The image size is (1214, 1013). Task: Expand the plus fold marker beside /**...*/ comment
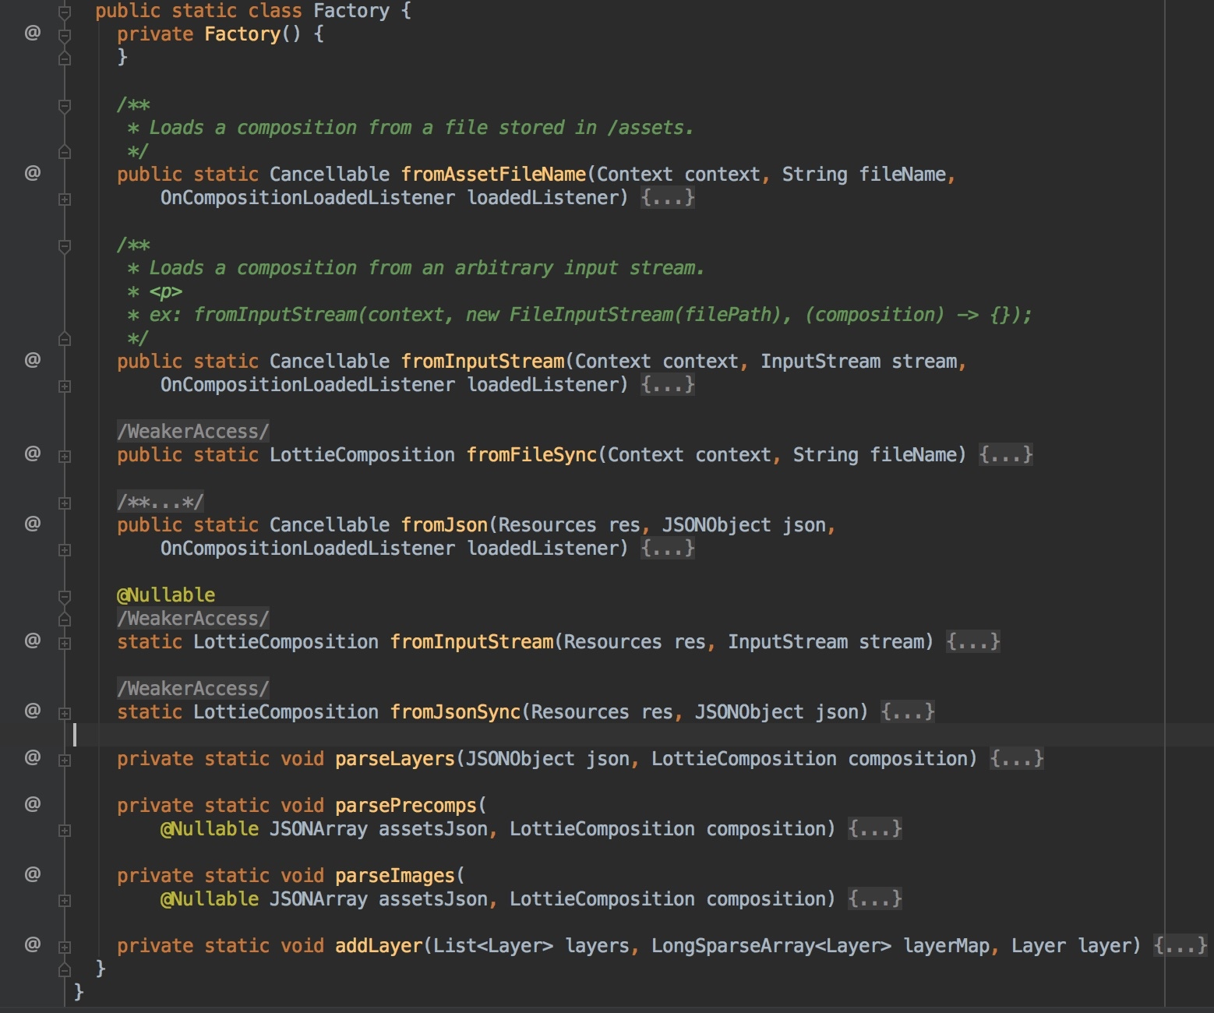pos(65,503)
